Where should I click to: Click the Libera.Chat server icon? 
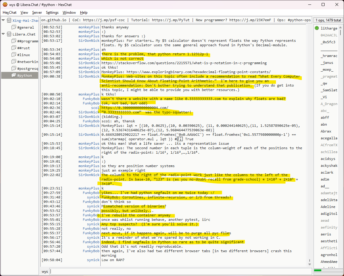[x=9, y=34]
